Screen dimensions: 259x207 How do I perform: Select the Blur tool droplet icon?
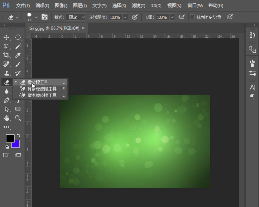tap(6, 91)
